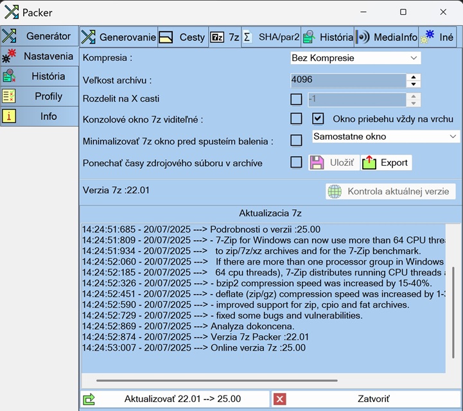Screen dimensions: 463x411
Task: Open the Iné tab
Action: [437, 37]
